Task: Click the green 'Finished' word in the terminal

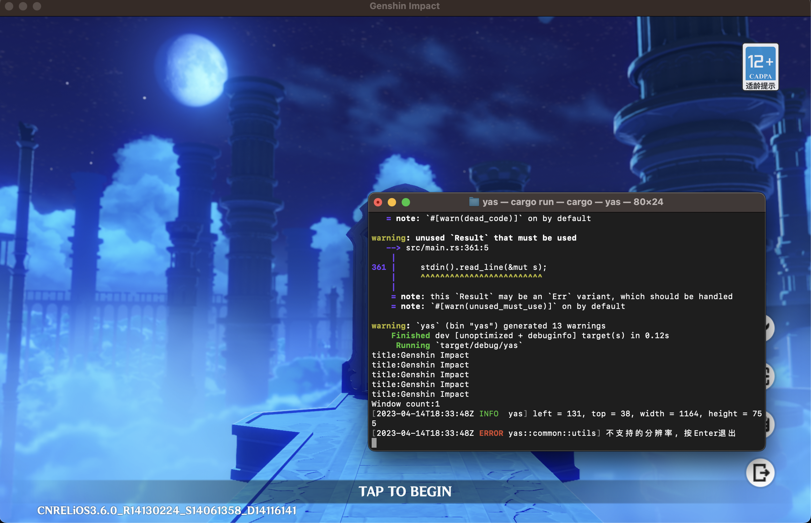Action: click(x=410, y=335)
